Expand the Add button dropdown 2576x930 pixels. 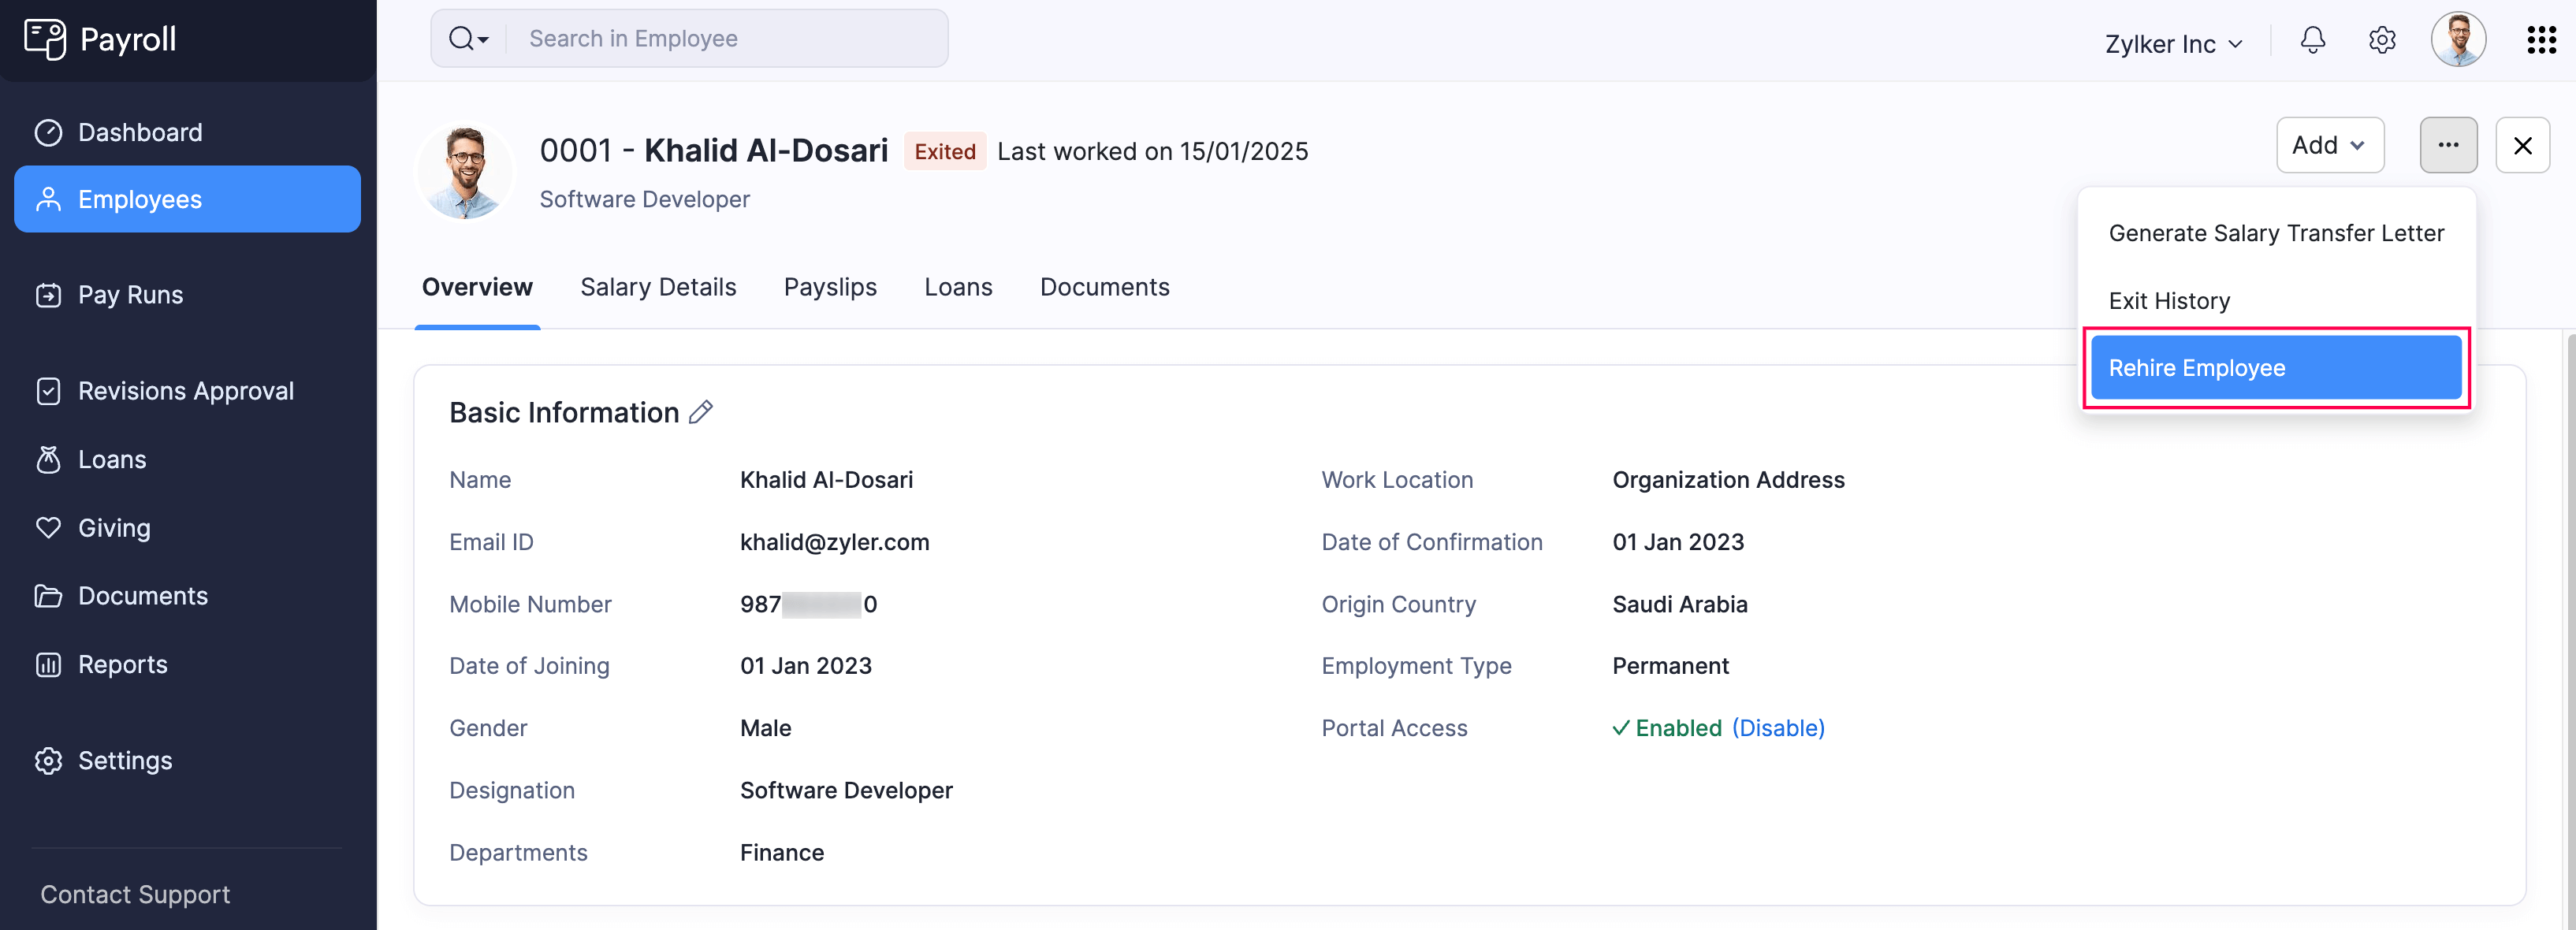(x=2330, y=144)
